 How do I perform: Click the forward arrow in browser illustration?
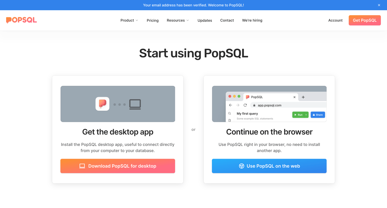point(238,105)
